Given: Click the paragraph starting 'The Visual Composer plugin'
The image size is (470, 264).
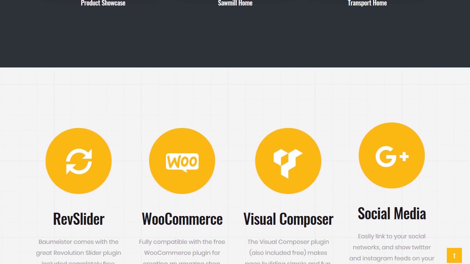Looking at the screenshot, I should (x=288, y=251).
